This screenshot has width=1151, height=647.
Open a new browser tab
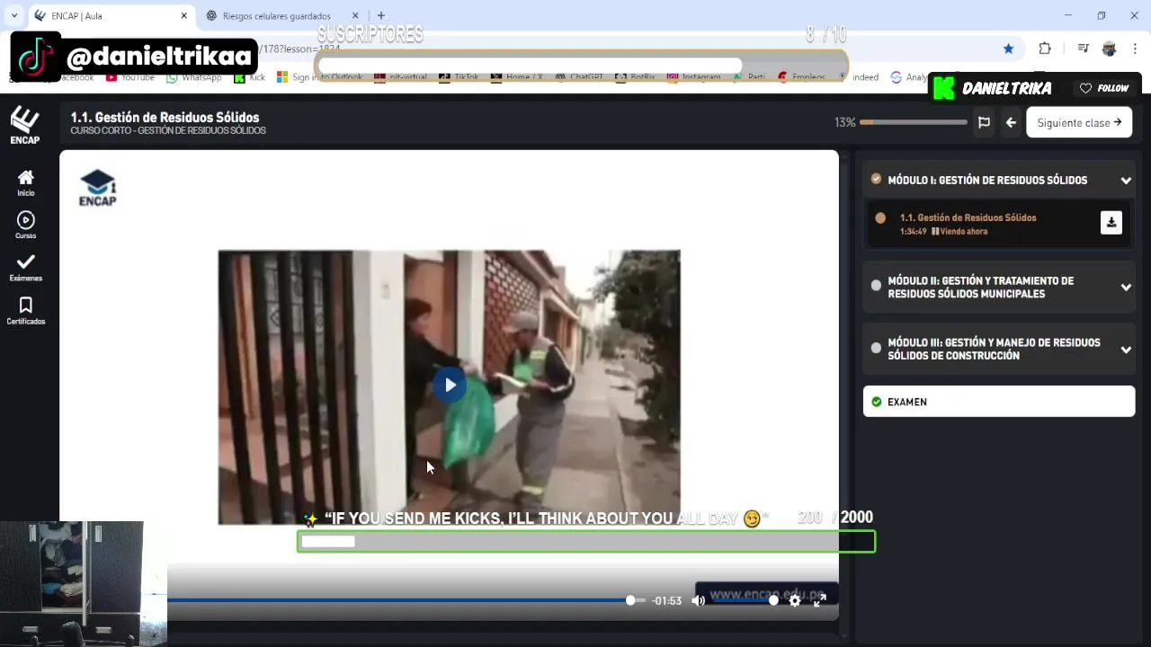coord(381,15)
